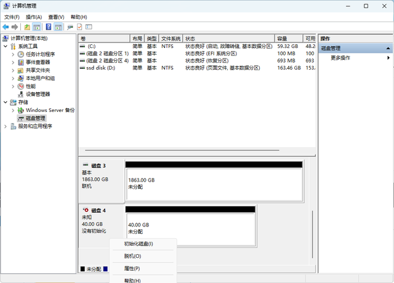The width and height of the screenshot is (394, 283).
Task: Collapse the 系统工具 tree node
Action: (x=6, y=46)
